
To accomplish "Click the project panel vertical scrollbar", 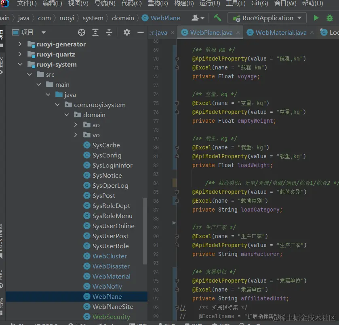I will tap(145, 231).
